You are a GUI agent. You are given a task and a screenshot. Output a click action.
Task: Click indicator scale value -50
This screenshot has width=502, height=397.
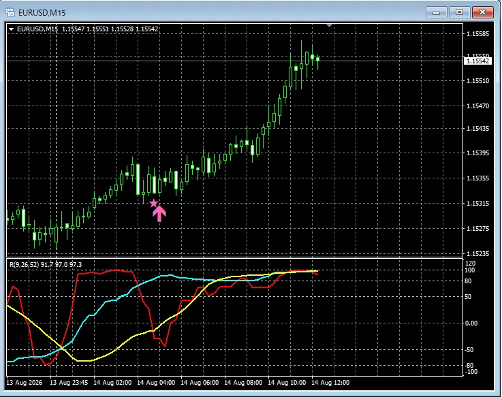pos(469,349)
